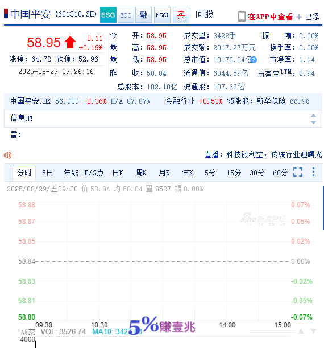Open the 问股 link

click(x=204, y=14)
